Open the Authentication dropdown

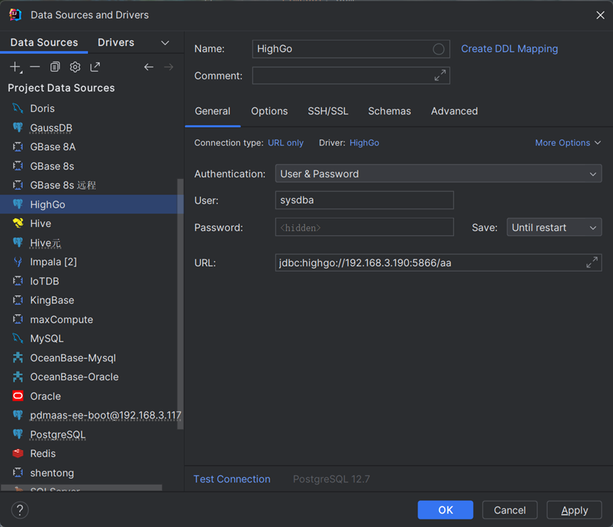pos(438,174)
